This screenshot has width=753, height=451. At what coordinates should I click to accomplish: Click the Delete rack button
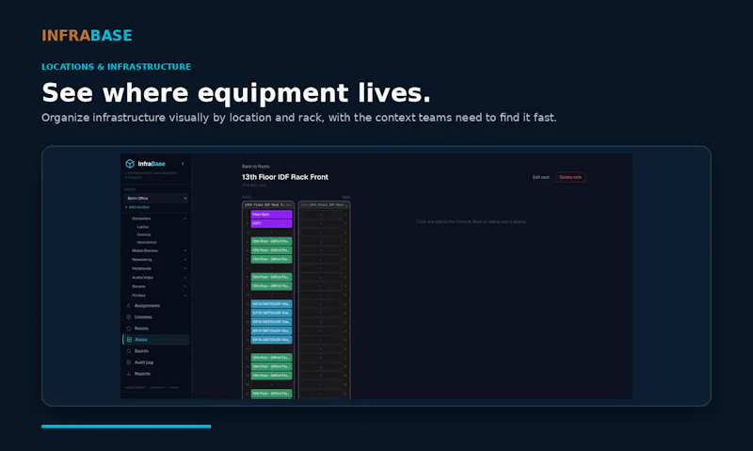(x=570, y=177)
